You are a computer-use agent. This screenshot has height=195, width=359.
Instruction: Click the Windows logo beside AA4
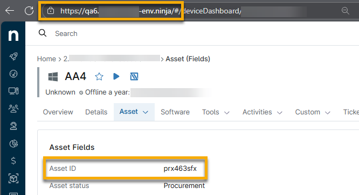[x=53, y=77]
